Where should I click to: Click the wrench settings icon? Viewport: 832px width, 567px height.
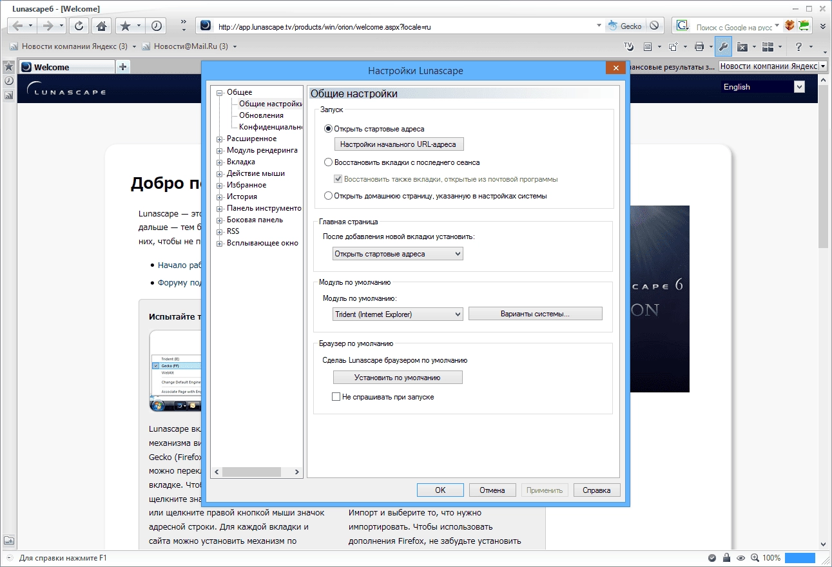coord(723,46)
